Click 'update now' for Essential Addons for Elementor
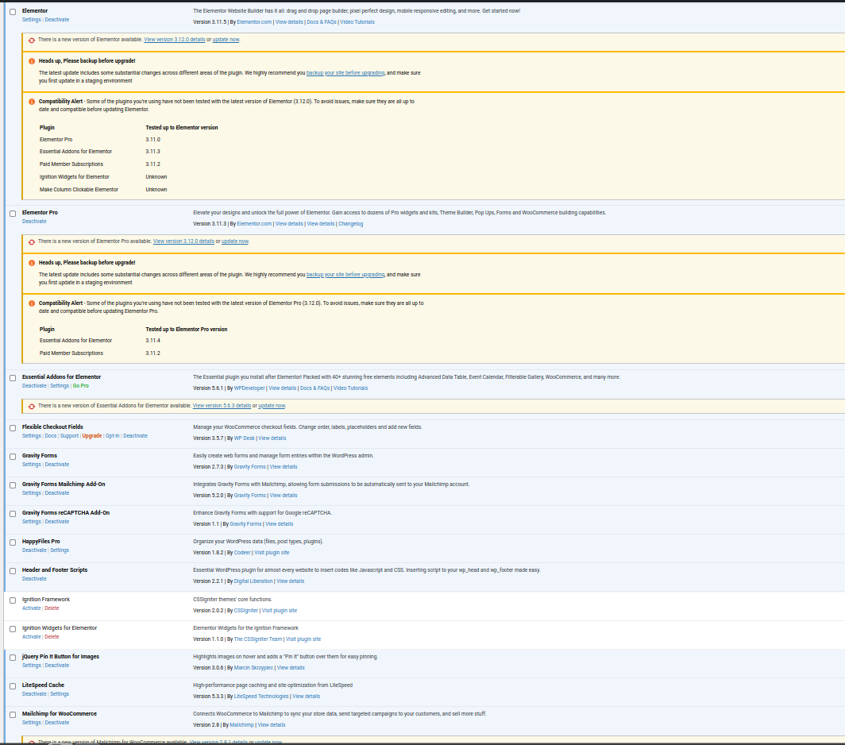The height and width of the screenshot is (745, 845). tap(272, 406)
